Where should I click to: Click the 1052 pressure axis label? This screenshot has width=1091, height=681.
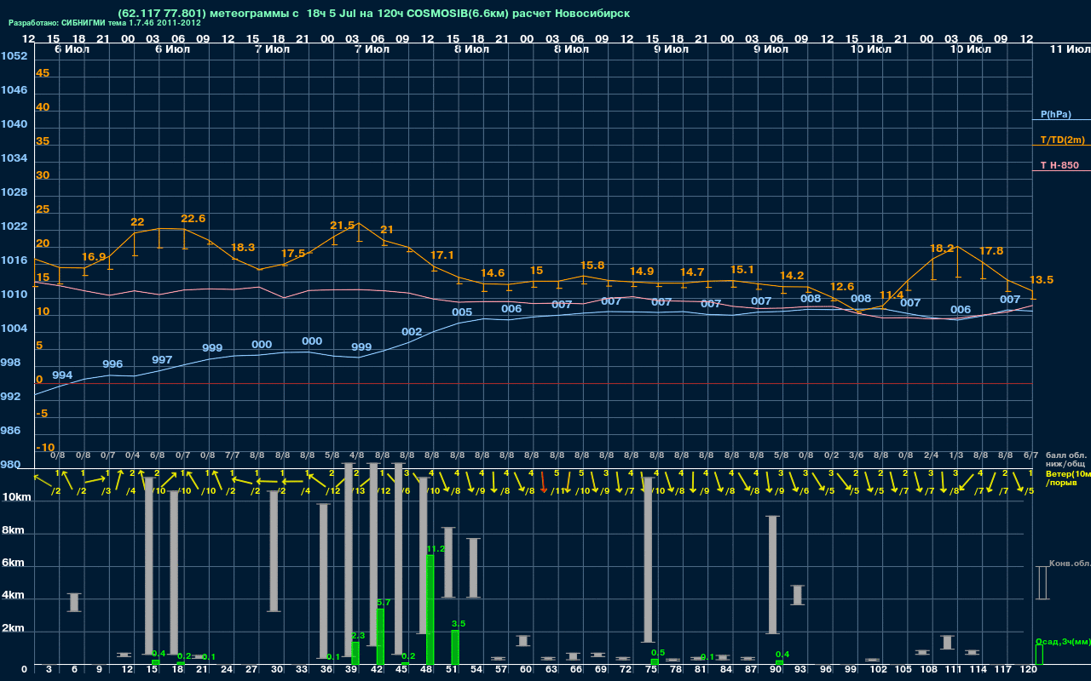click(14, 56)
